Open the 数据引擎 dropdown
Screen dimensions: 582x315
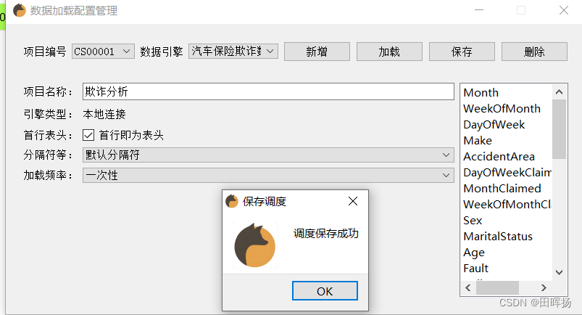pos(233,52)
